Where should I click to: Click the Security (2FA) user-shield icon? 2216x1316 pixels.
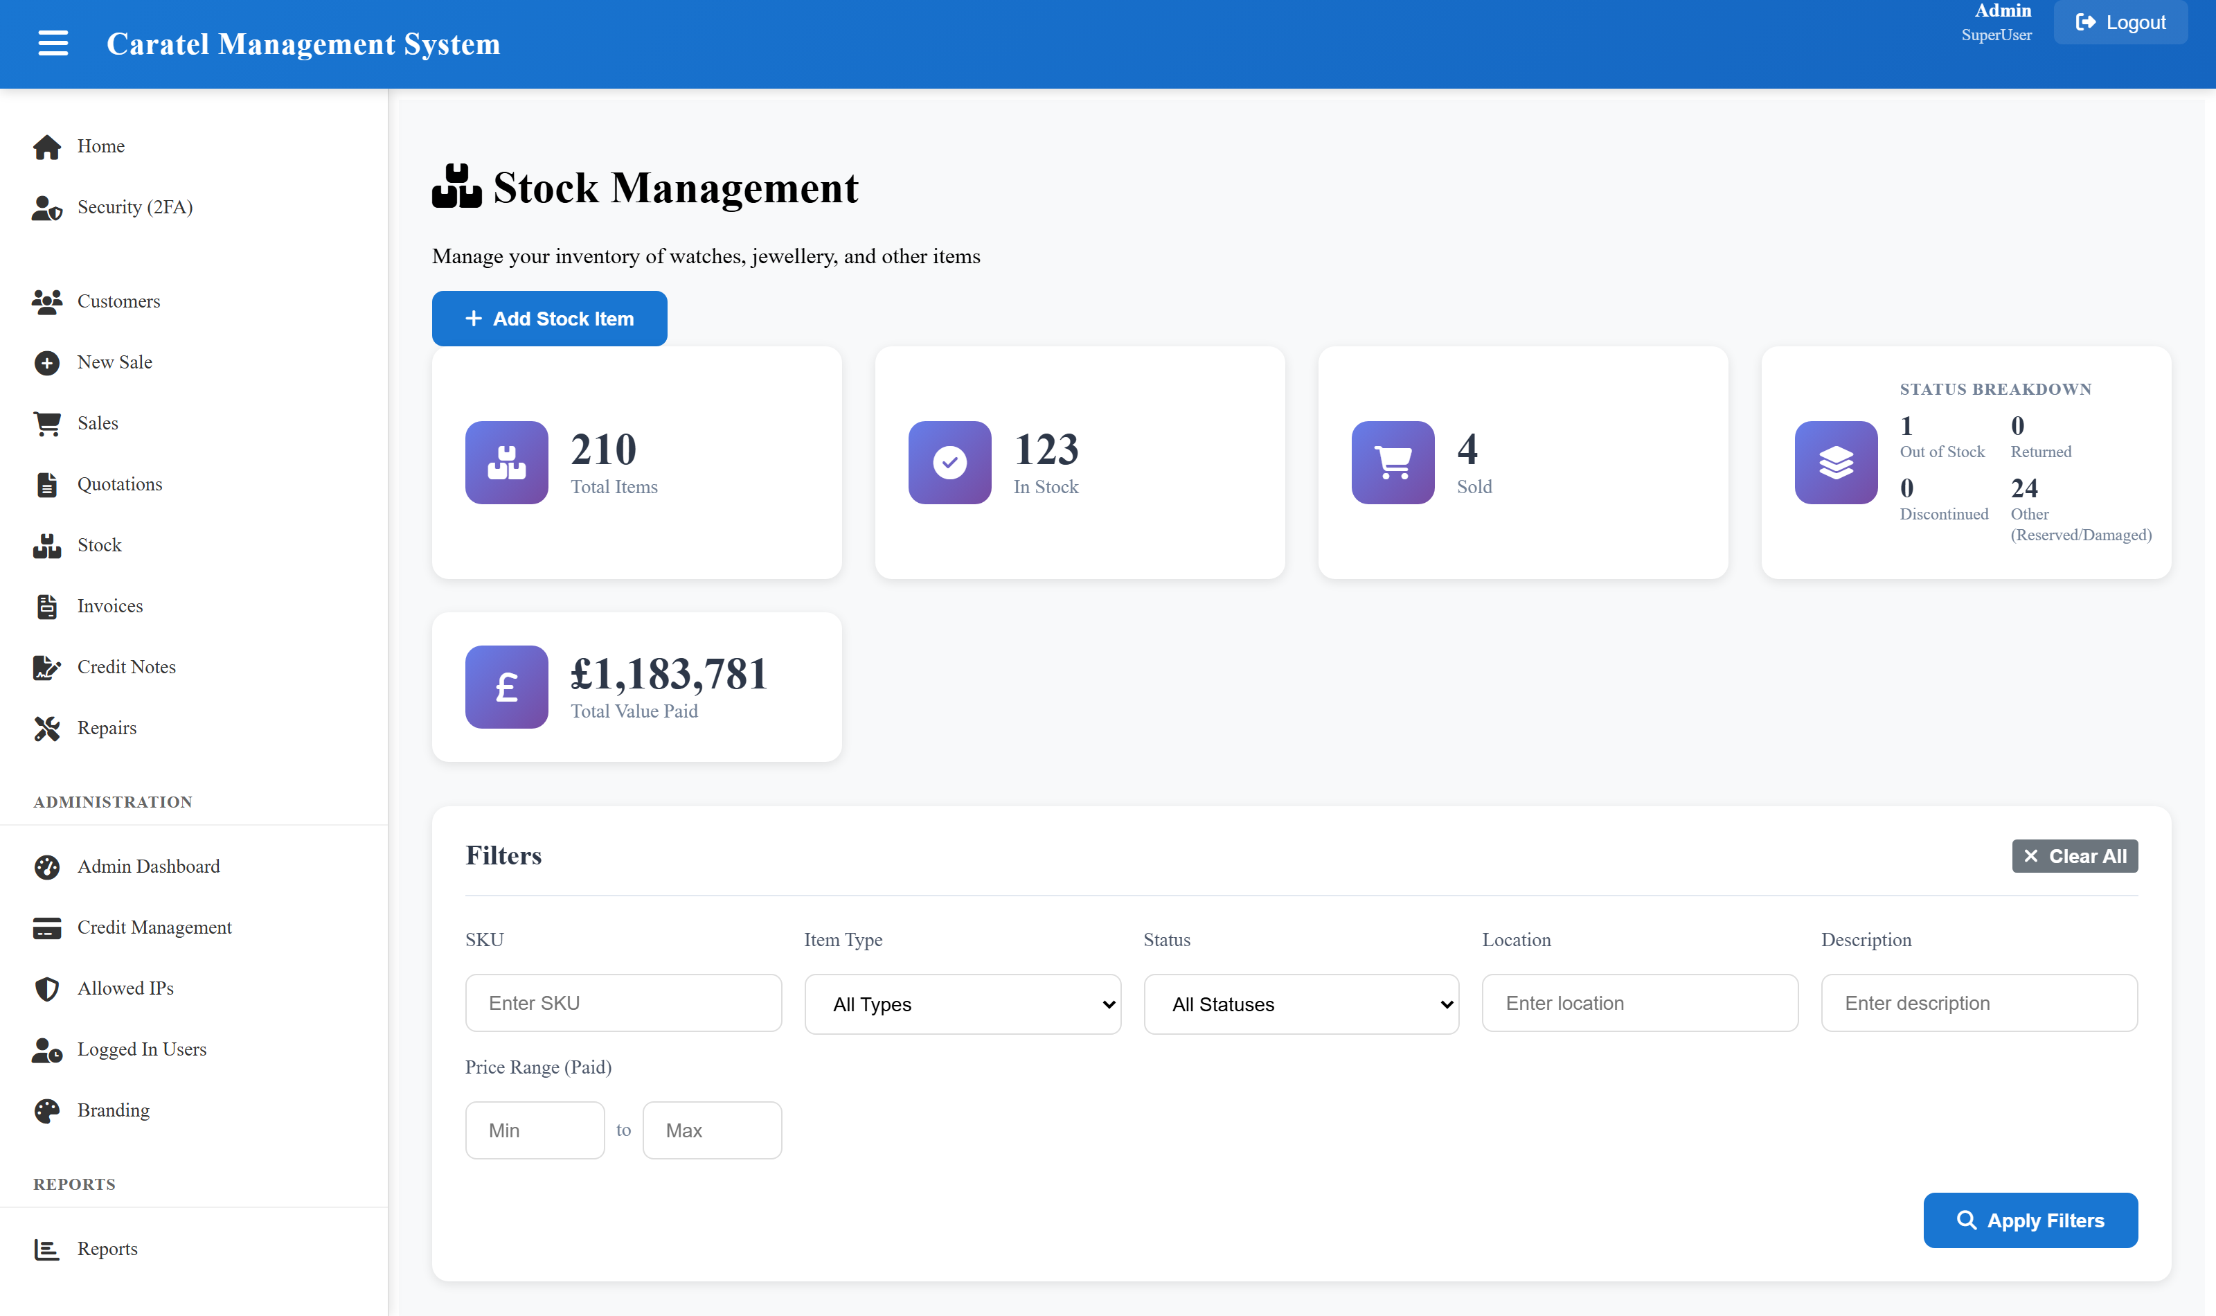tap(47, 208)
